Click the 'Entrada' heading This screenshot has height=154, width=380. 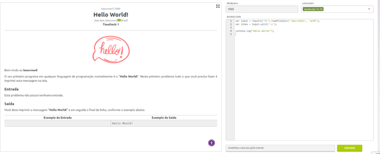tap(11, 89)
